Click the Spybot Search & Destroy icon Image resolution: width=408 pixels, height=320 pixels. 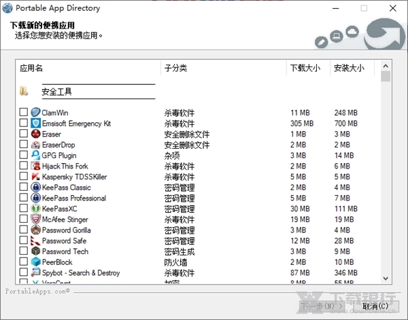click(35, 272)
